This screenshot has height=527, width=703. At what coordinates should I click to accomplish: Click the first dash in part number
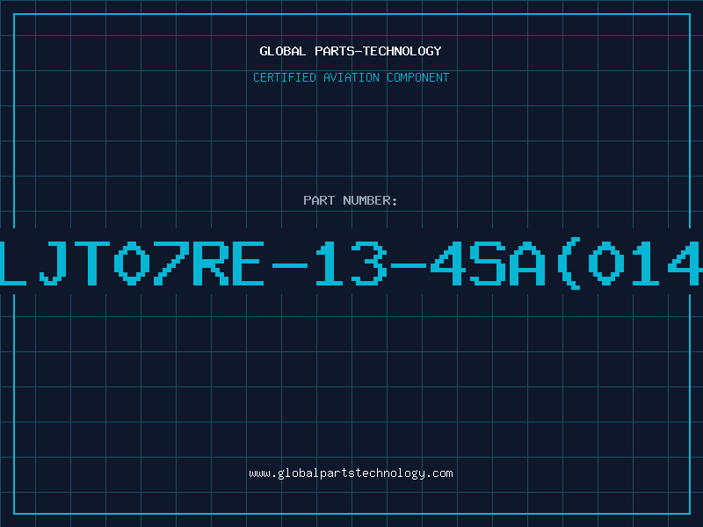(290, 266)
